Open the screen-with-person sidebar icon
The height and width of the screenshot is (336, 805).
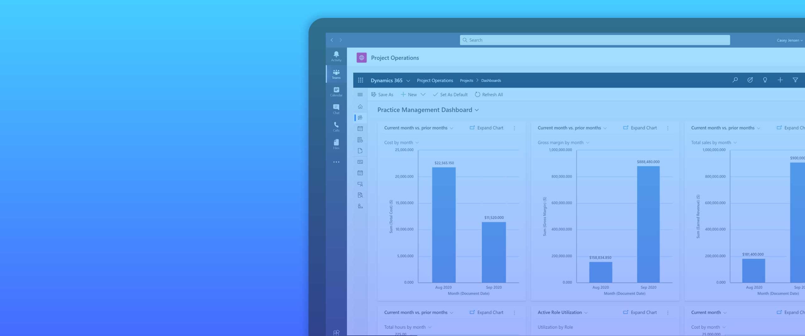point(360,184)
